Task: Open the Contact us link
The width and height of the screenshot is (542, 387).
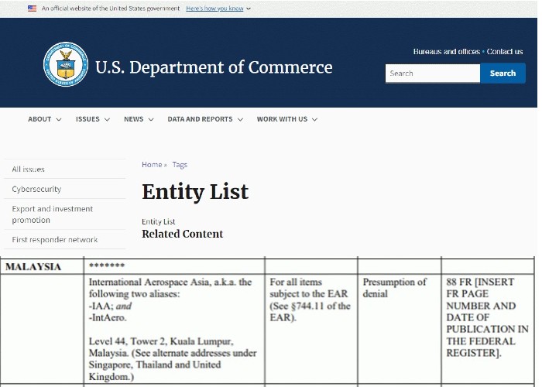Action: point(505,52)
